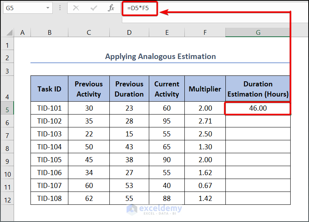Select column A header
Viewport: 309px width, 222px height.
point(23,32)
